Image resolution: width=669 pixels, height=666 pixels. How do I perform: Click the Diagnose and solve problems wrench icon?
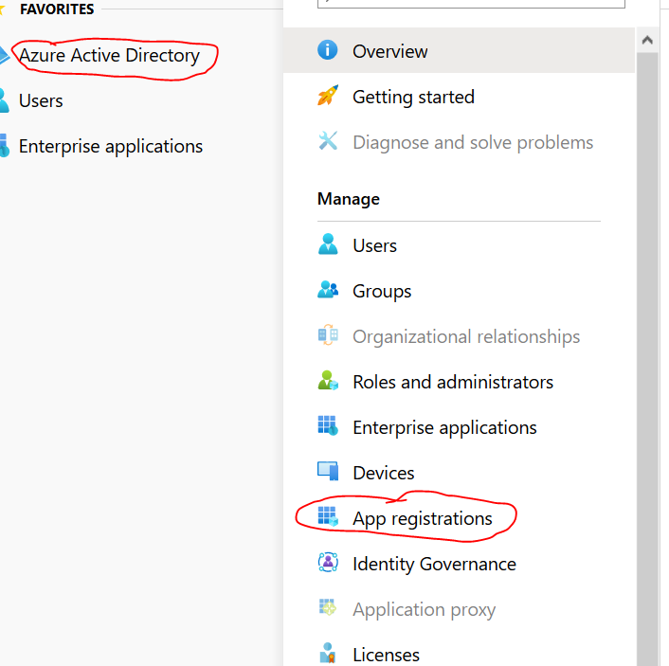click(328, 142)
